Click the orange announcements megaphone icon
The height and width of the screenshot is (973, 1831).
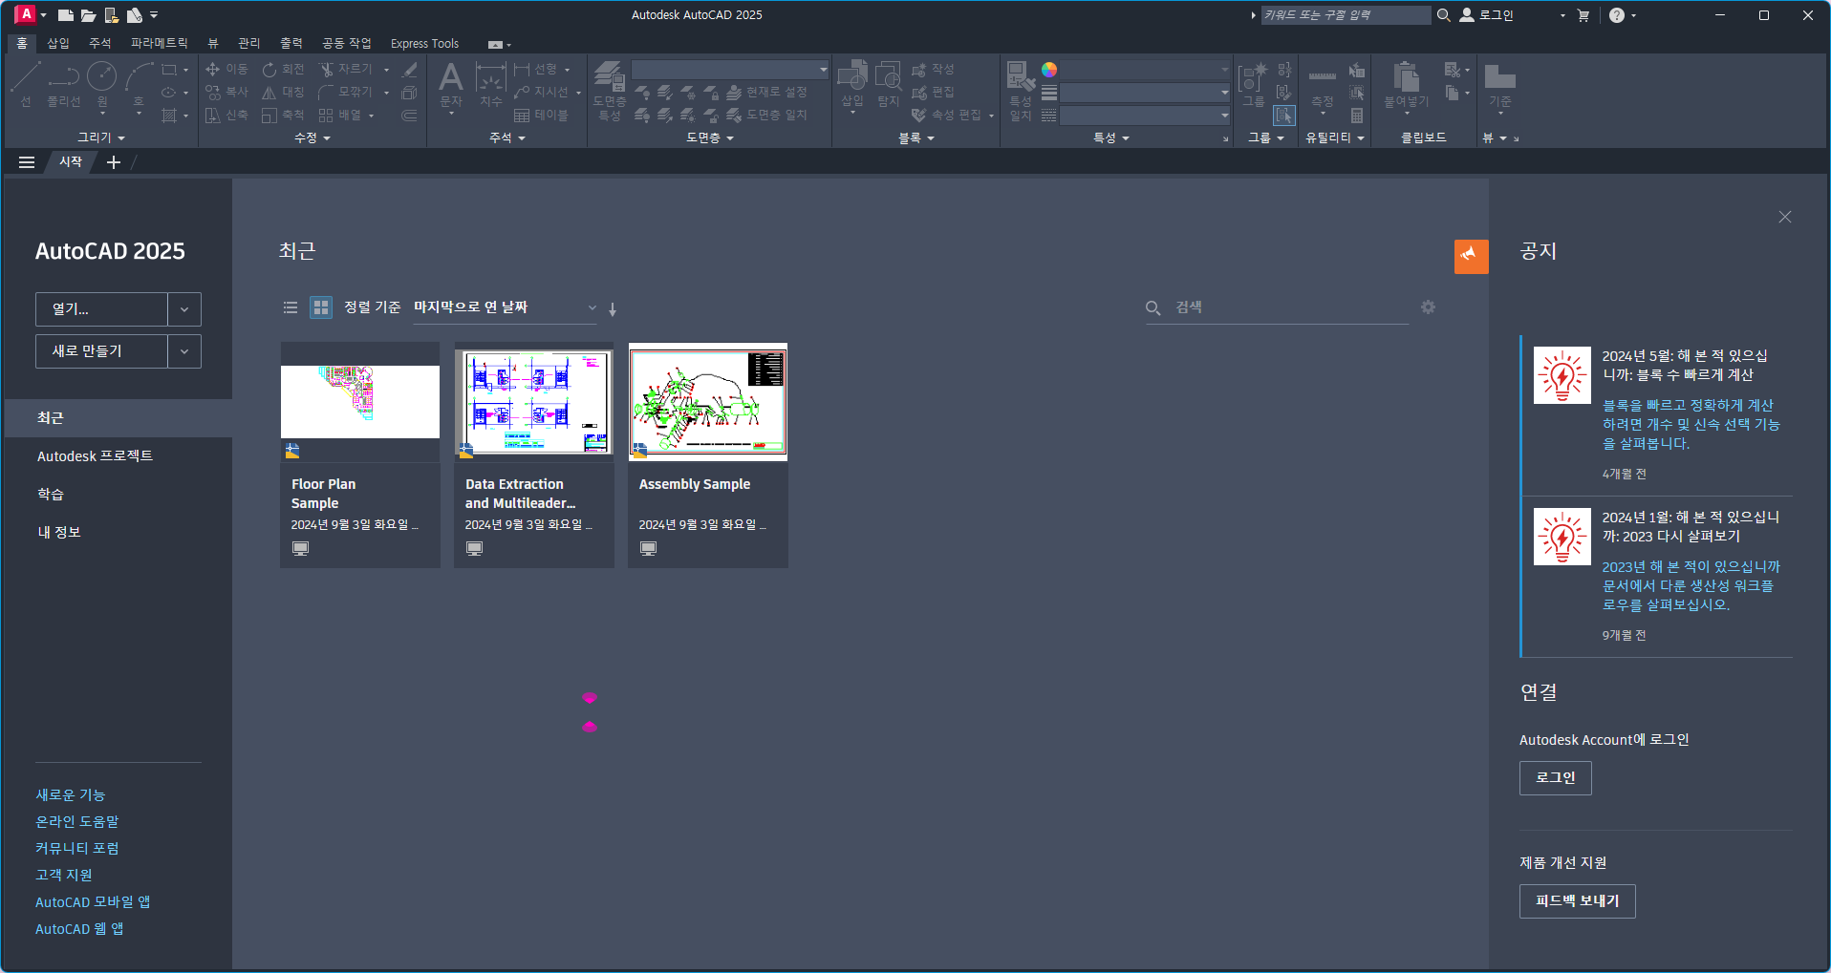[x=1472, y=256]
